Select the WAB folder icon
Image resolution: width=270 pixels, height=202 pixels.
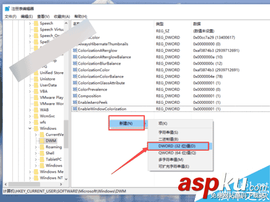pyautogui.click(x=36, y=110)
